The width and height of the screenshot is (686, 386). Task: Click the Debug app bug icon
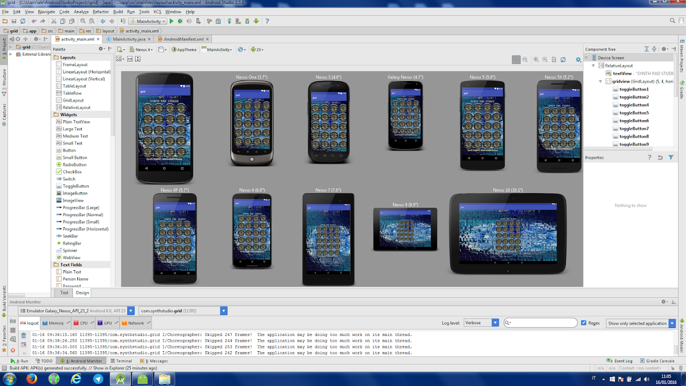coord(180,21)
